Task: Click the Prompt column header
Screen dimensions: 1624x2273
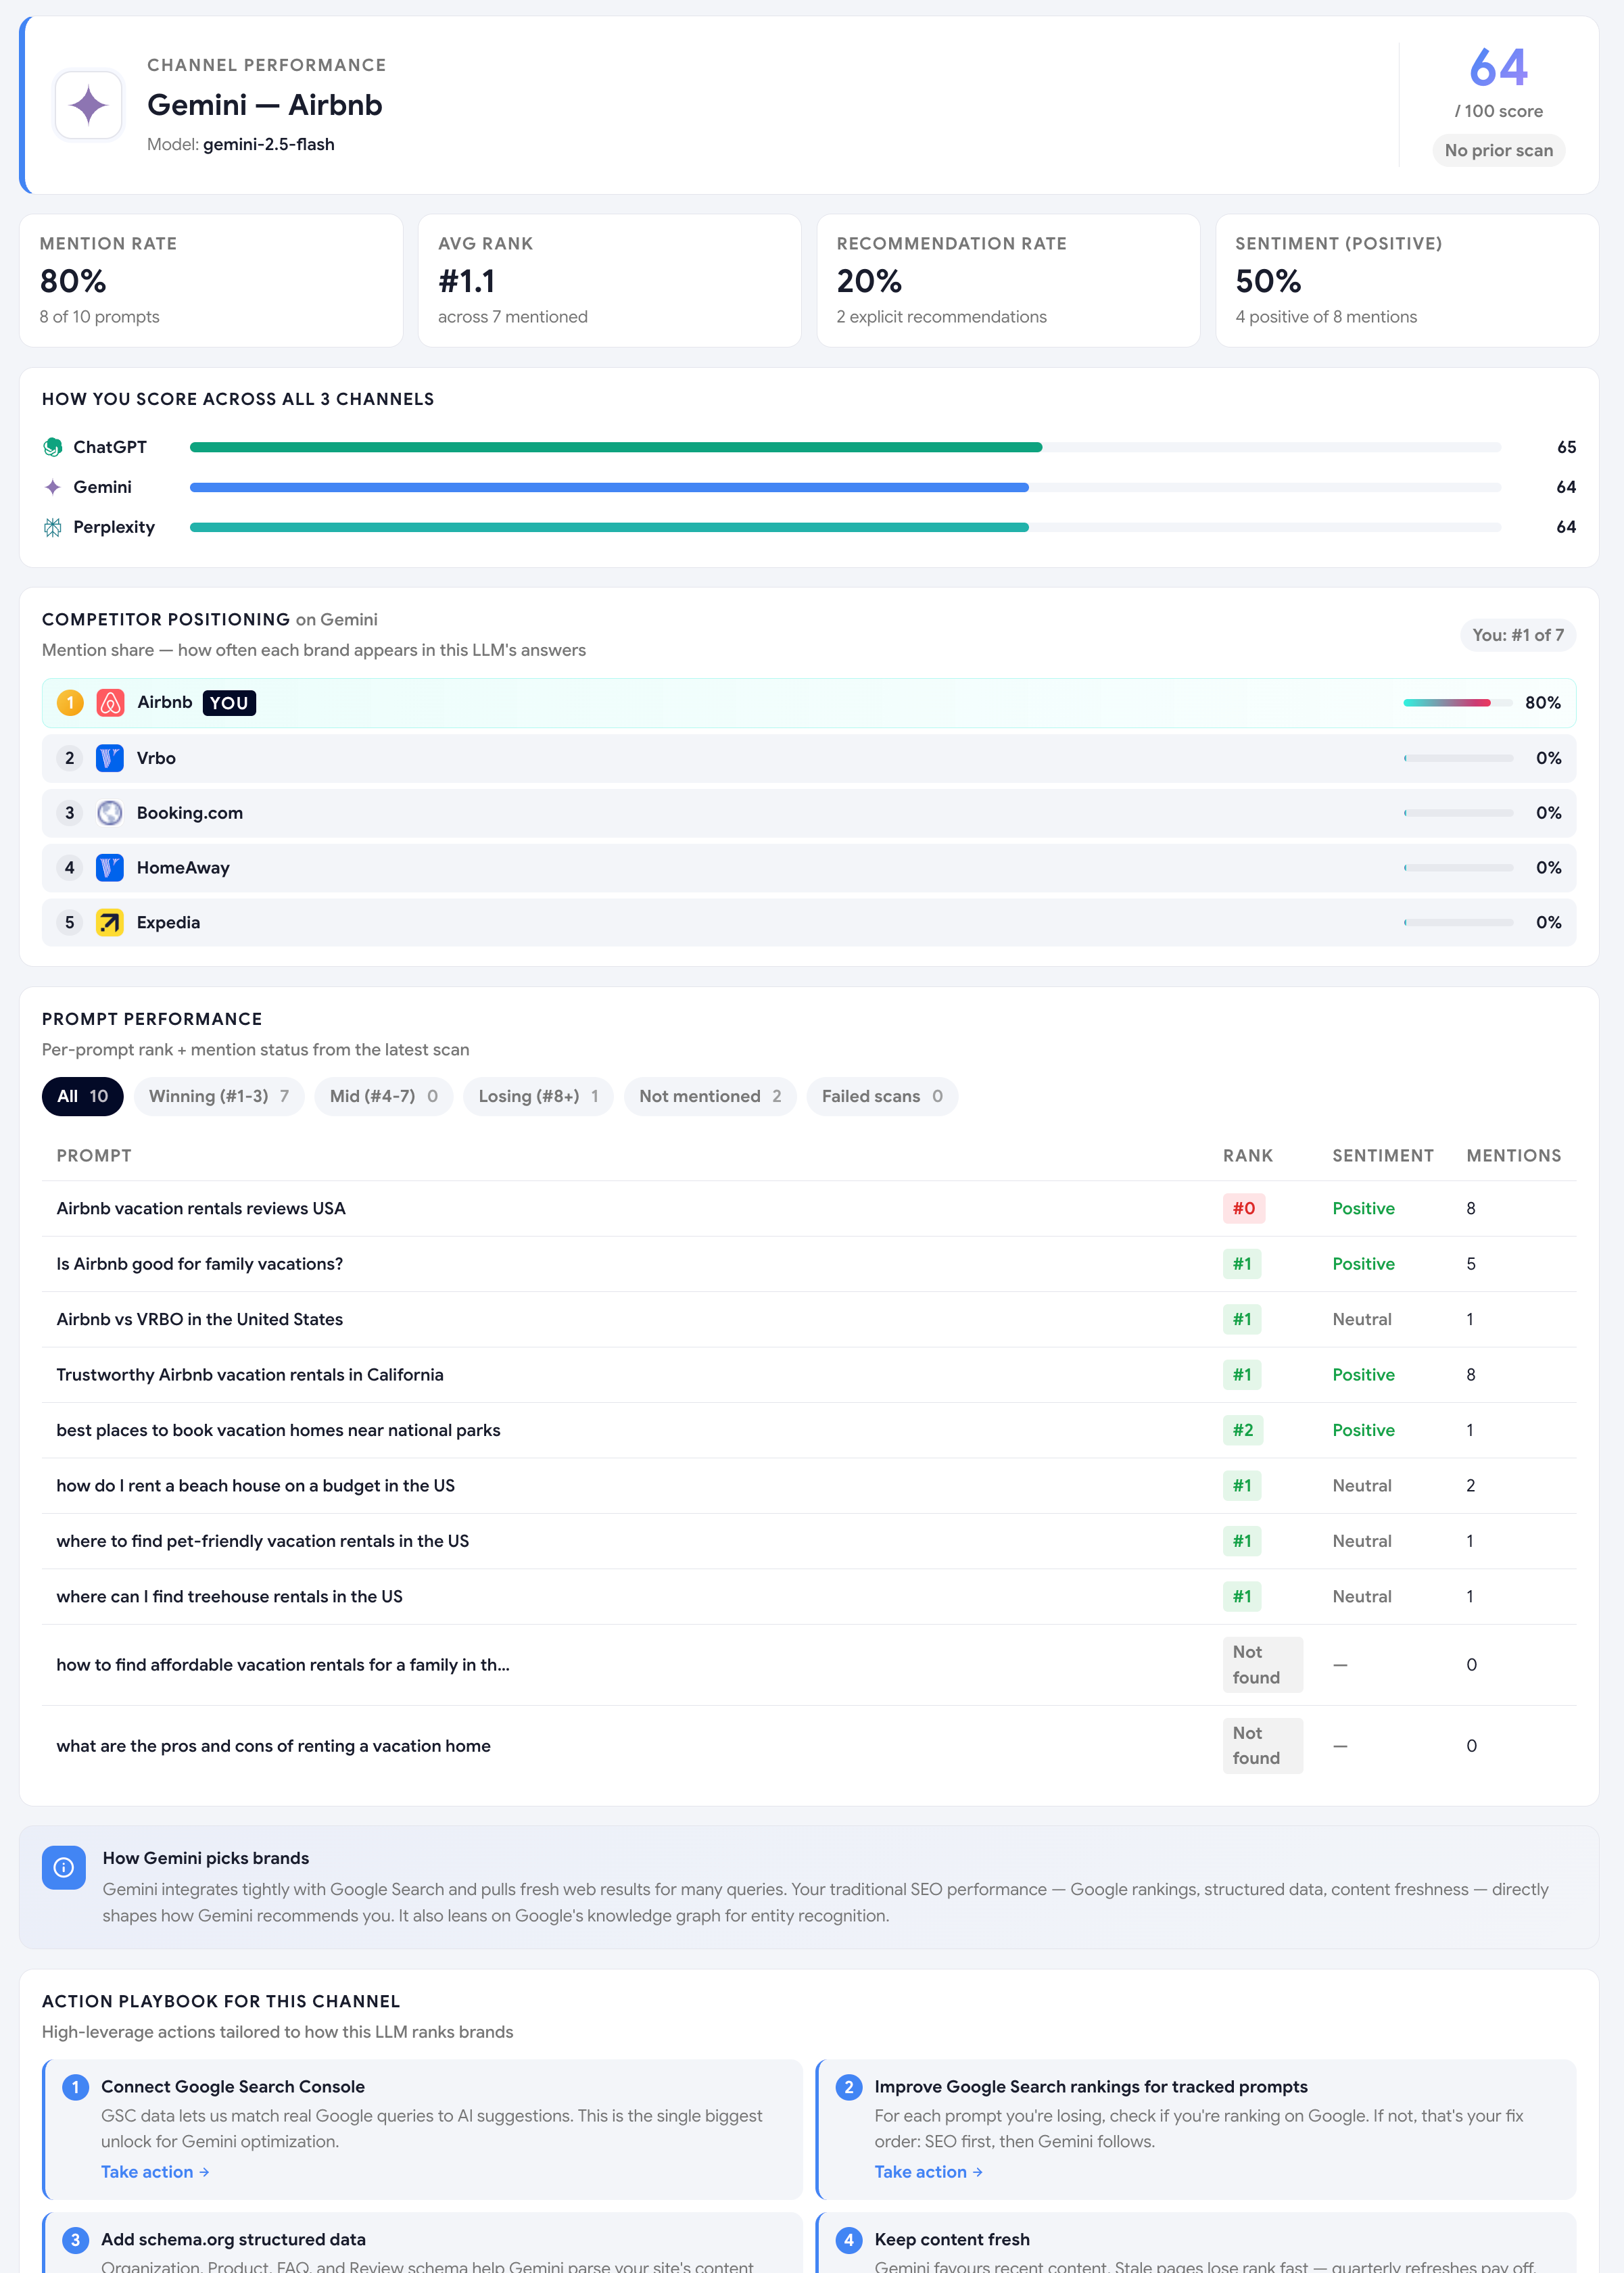Action: click(x=94, y=1155)
